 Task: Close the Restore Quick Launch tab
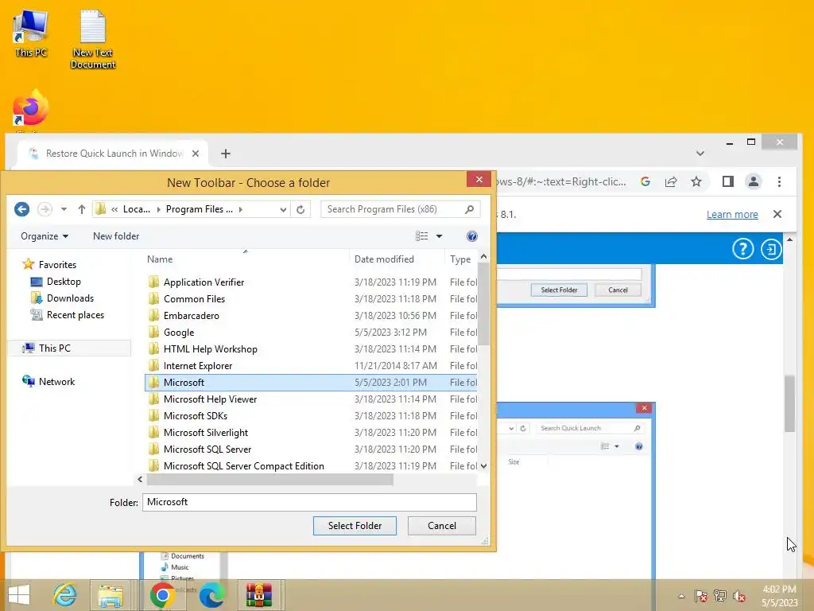click(196, 154)
